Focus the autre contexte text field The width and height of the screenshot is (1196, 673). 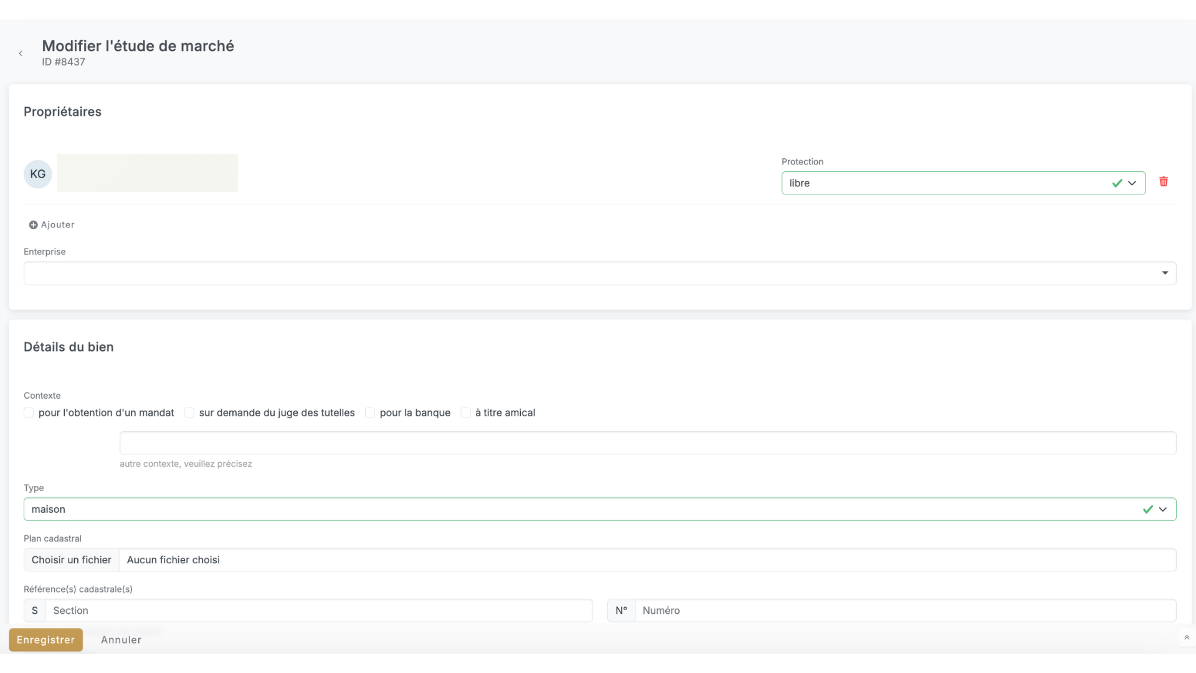647,443
